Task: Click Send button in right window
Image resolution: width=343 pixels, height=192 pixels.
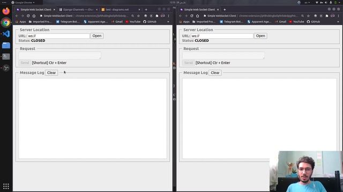Action: pyautogui.click(x=188, y=63)
